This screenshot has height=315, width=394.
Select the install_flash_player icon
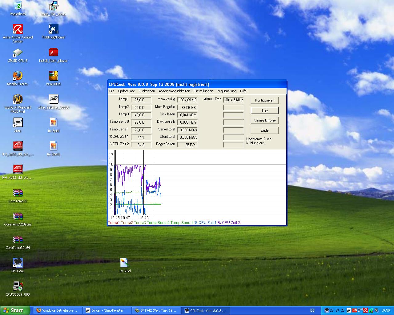[x=53, y=55]
